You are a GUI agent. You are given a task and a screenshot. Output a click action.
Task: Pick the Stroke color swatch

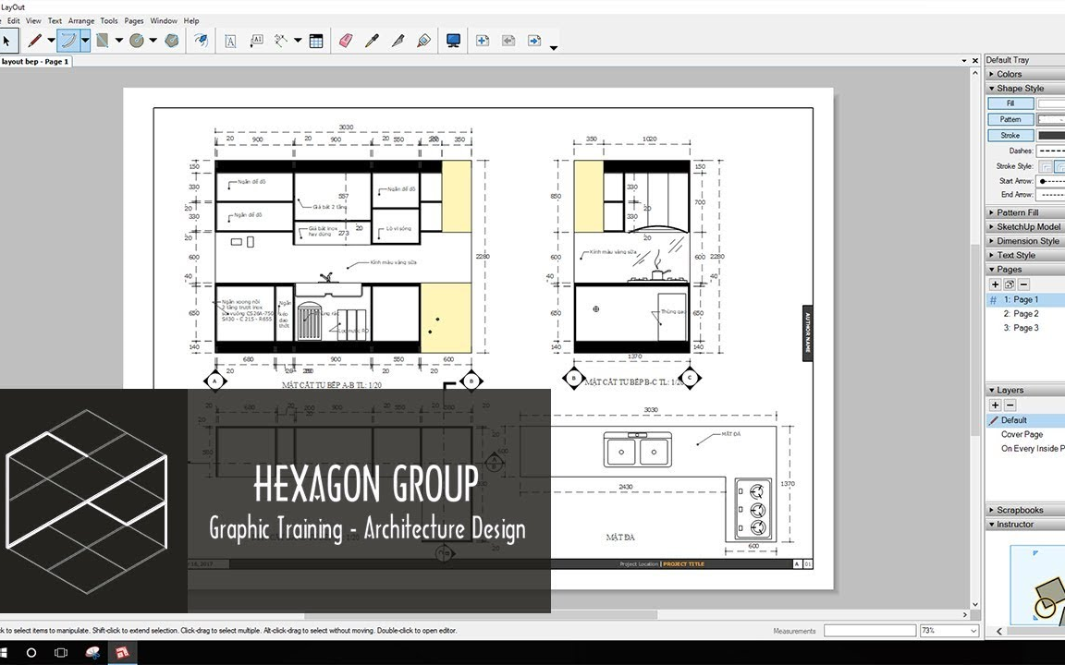1051,135
